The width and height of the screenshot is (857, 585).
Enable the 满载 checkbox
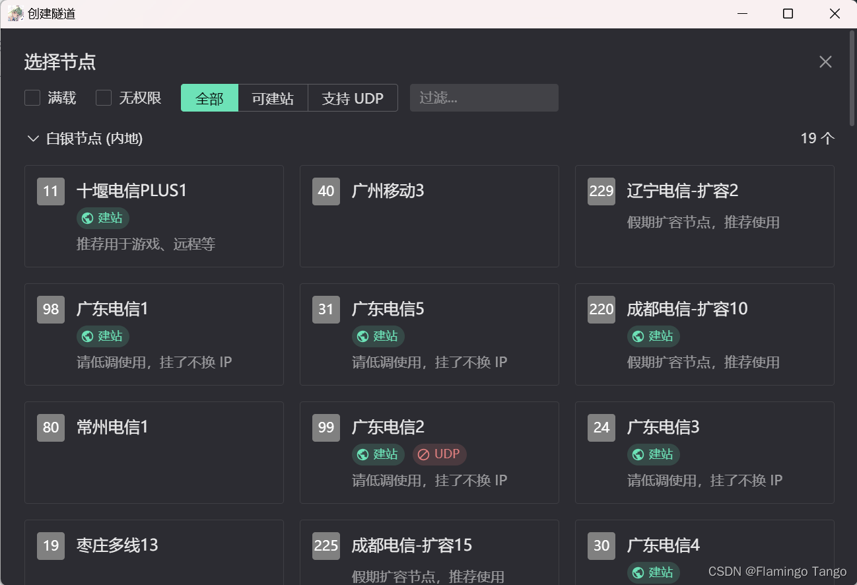tap(32, 98)
